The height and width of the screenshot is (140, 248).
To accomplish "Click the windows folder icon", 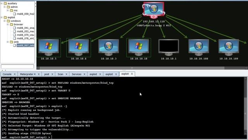I will (x=9, y=21).
